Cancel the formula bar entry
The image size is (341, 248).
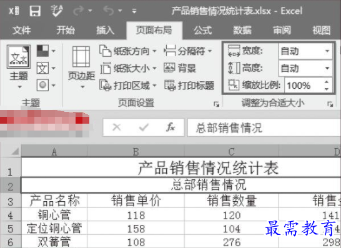[x=117, y=127]
